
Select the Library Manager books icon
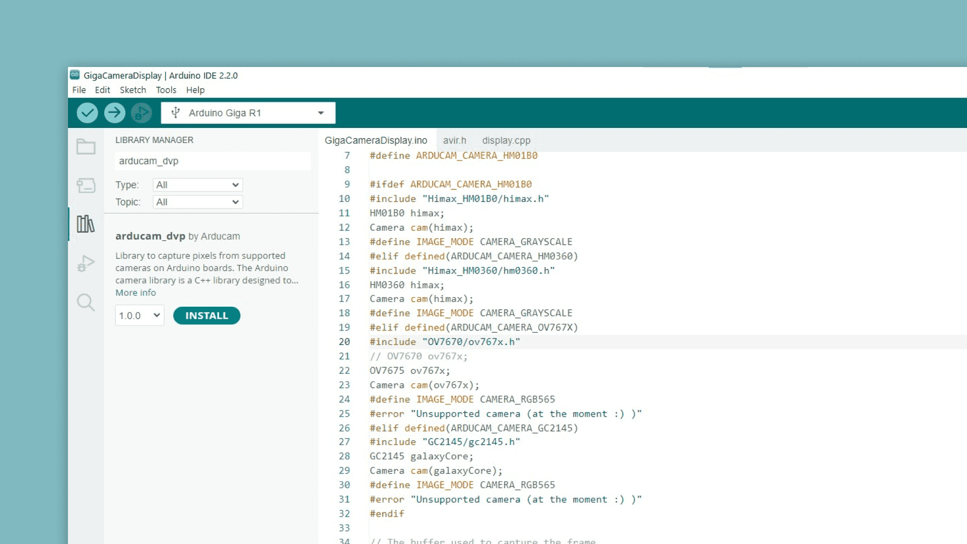(x=86, y=224)
